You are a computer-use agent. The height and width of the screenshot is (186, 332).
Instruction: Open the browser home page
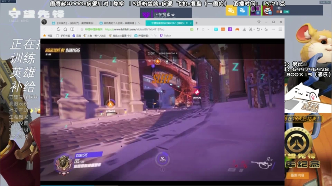(x=65, y=29)
